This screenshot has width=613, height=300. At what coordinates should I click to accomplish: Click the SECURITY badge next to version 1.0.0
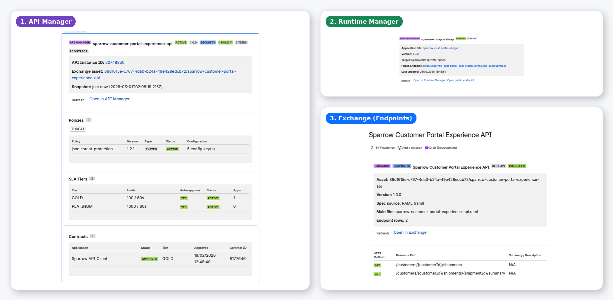208,42
